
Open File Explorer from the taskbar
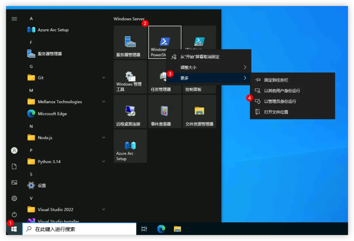(x=177, y=229)
